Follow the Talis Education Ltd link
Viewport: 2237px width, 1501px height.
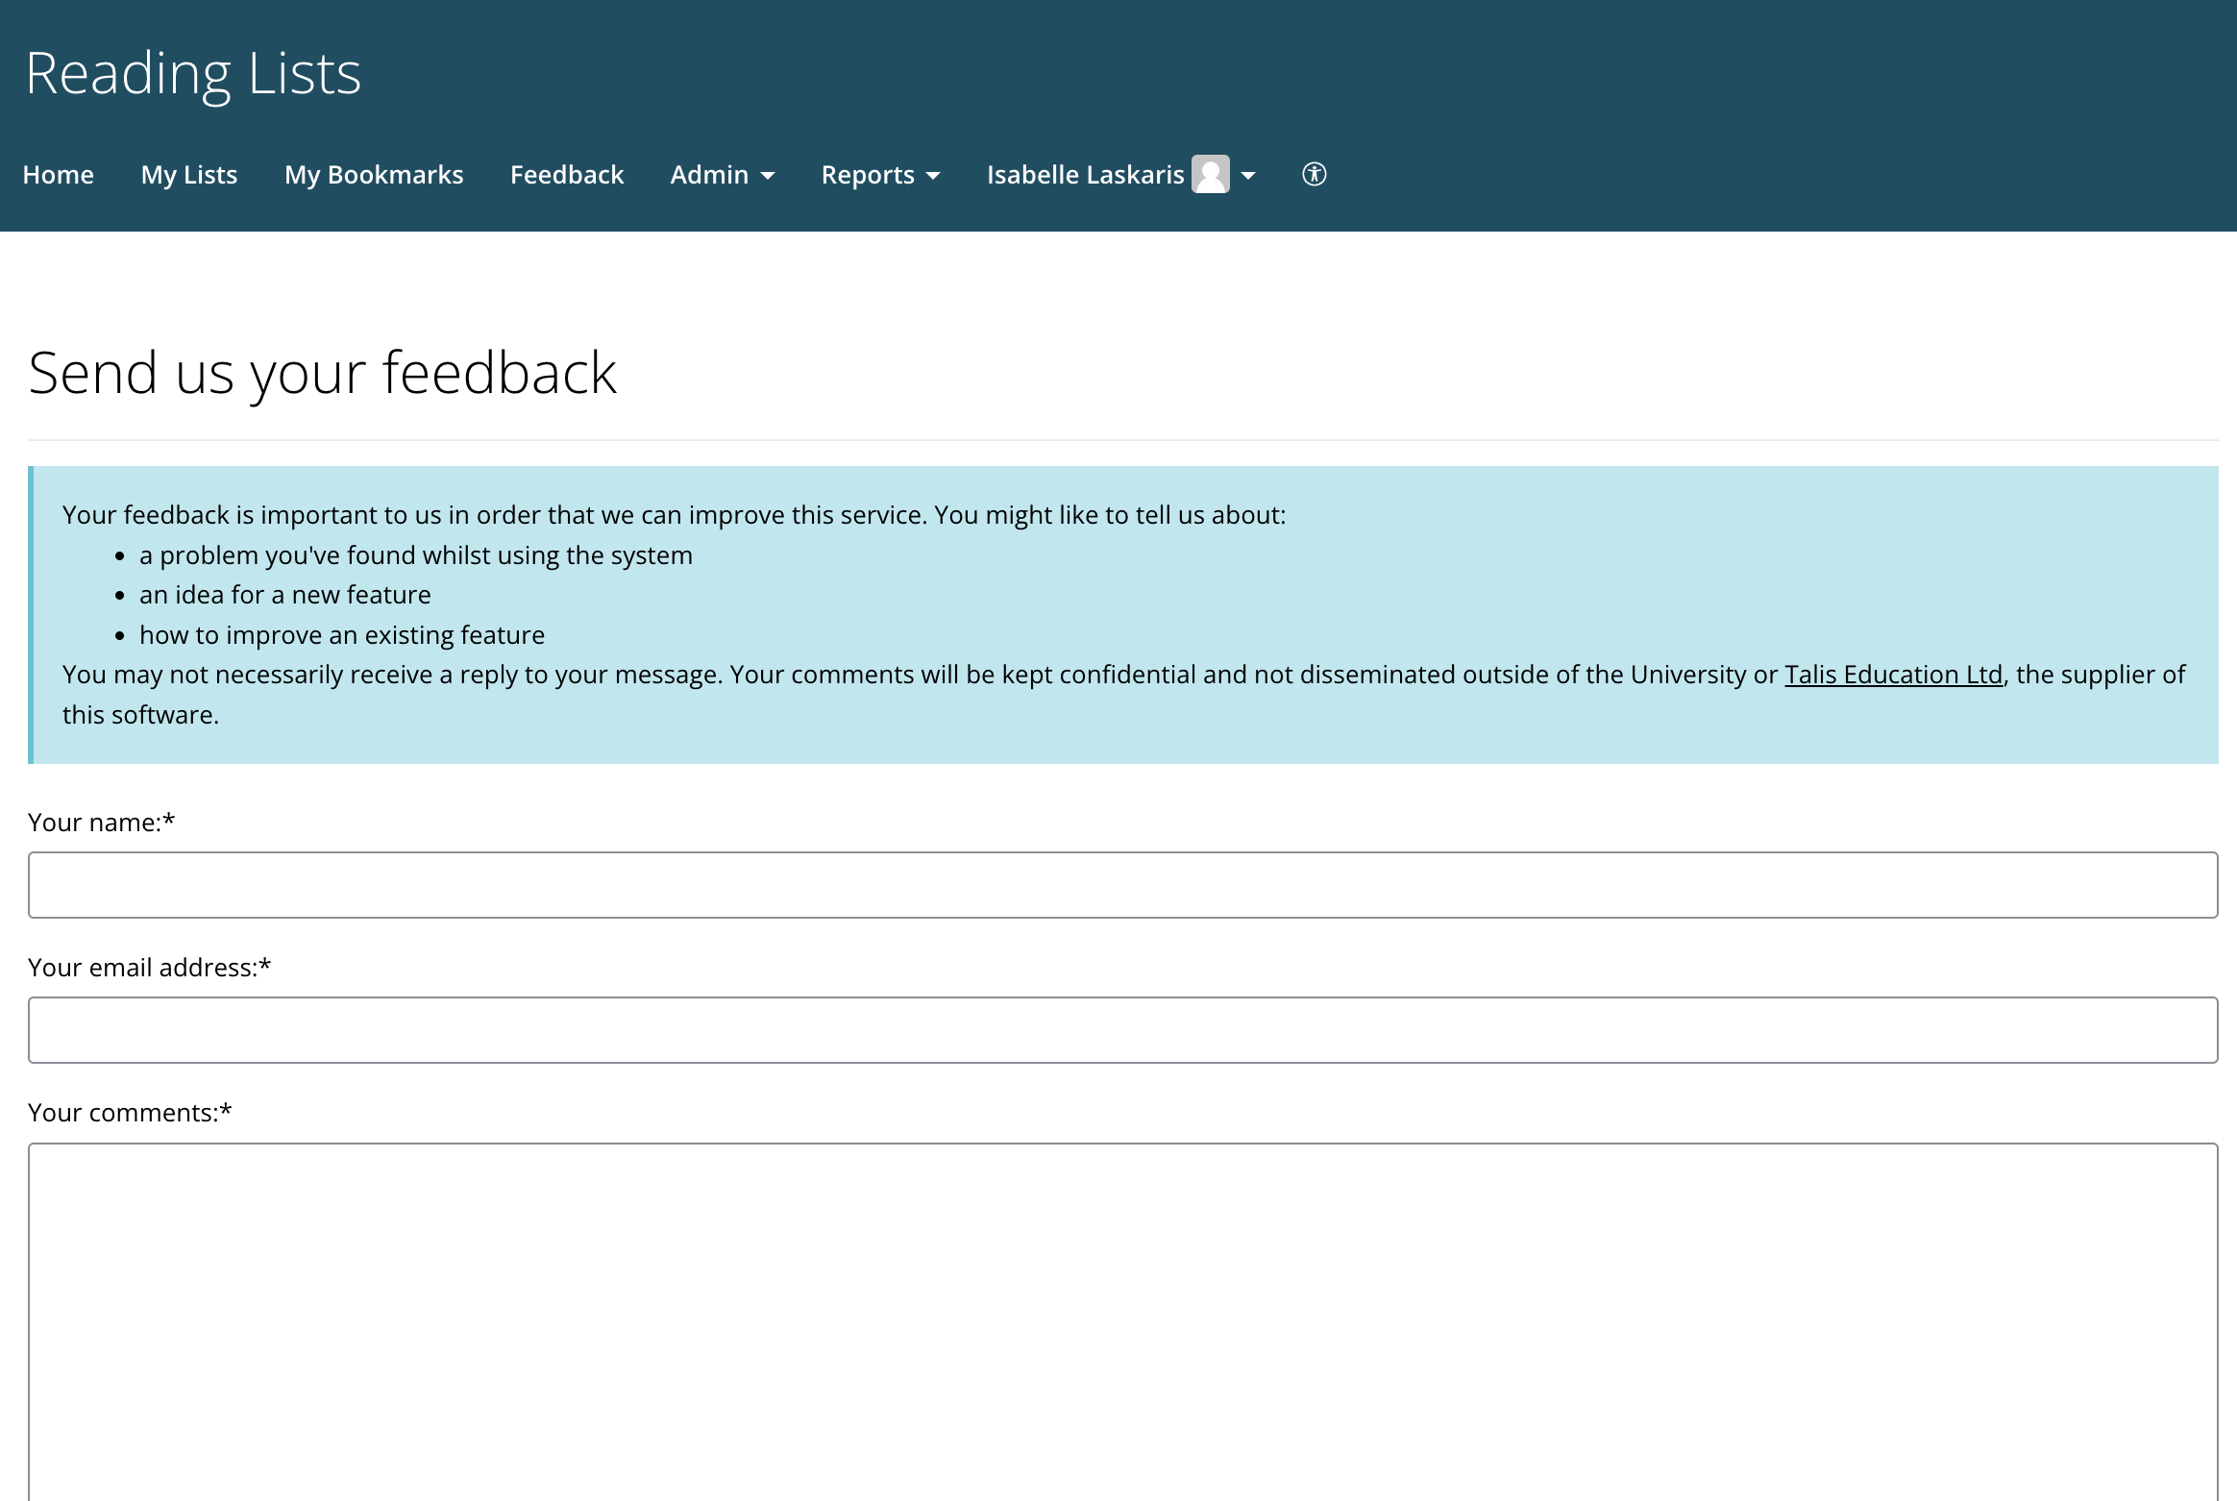point(1893,675)
